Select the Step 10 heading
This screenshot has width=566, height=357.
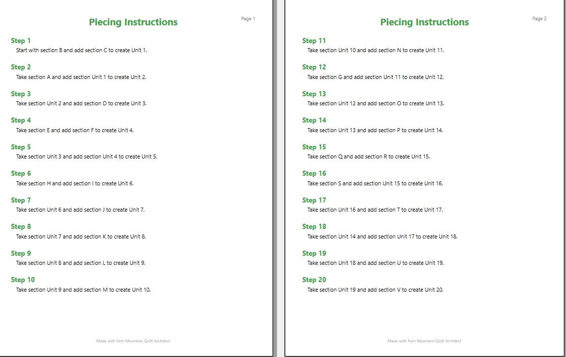pyautogui.click(x=23, y=280)
